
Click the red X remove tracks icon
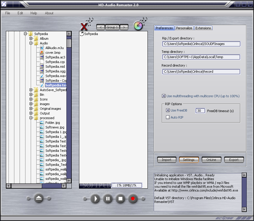point(84,27)
